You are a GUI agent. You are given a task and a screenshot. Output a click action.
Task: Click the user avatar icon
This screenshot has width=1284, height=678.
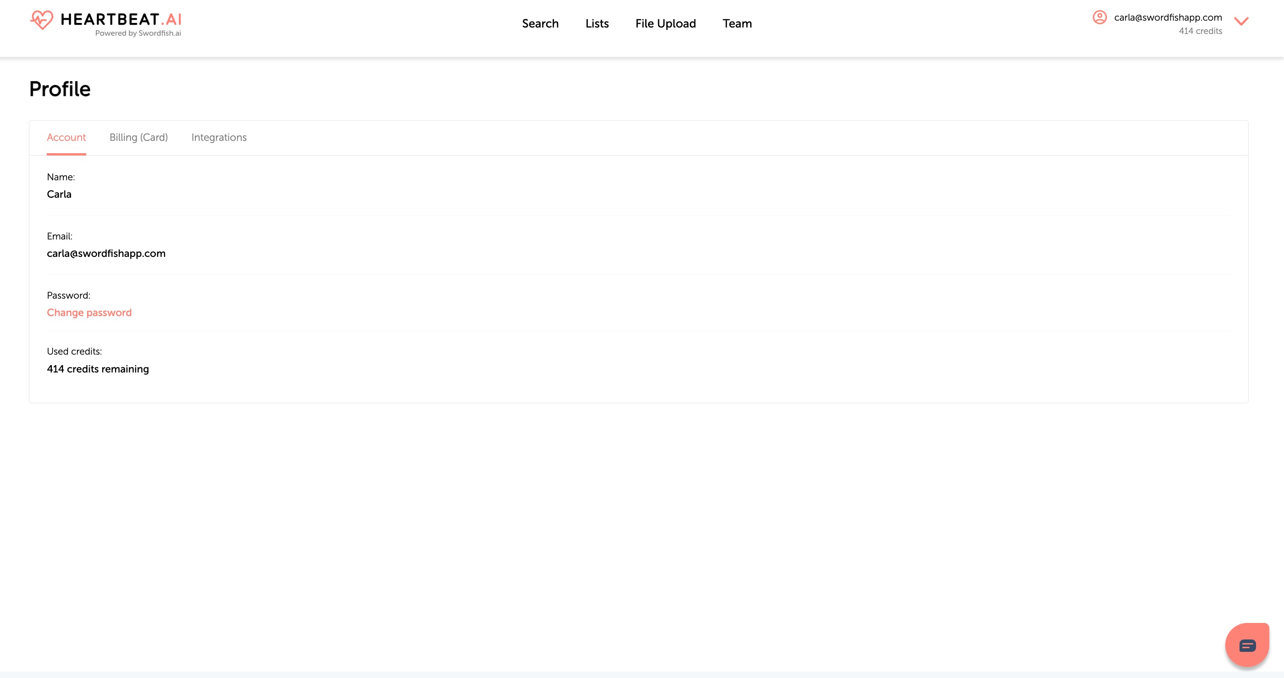(x=1100, y=17)
